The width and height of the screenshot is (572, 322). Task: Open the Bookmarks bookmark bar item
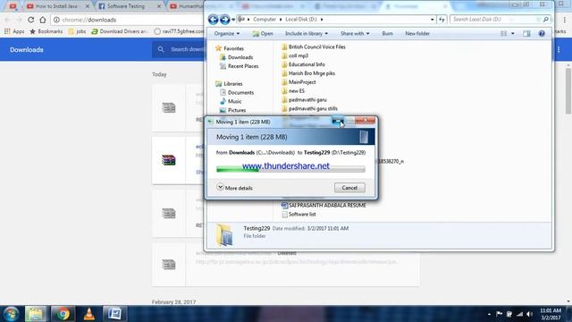coord(46,31)
